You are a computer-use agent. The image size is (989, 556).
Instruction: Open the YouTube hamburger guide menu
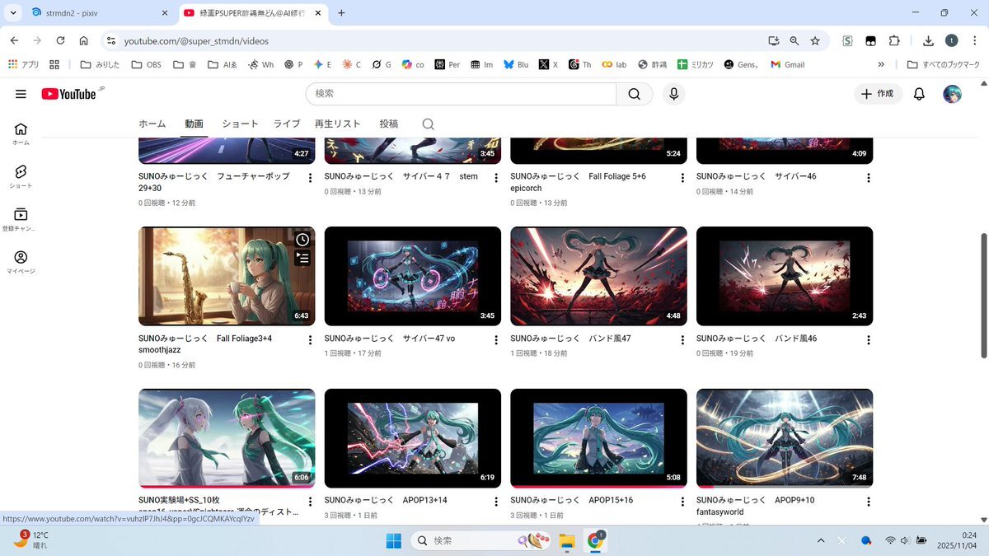click(x=21, y=94)
